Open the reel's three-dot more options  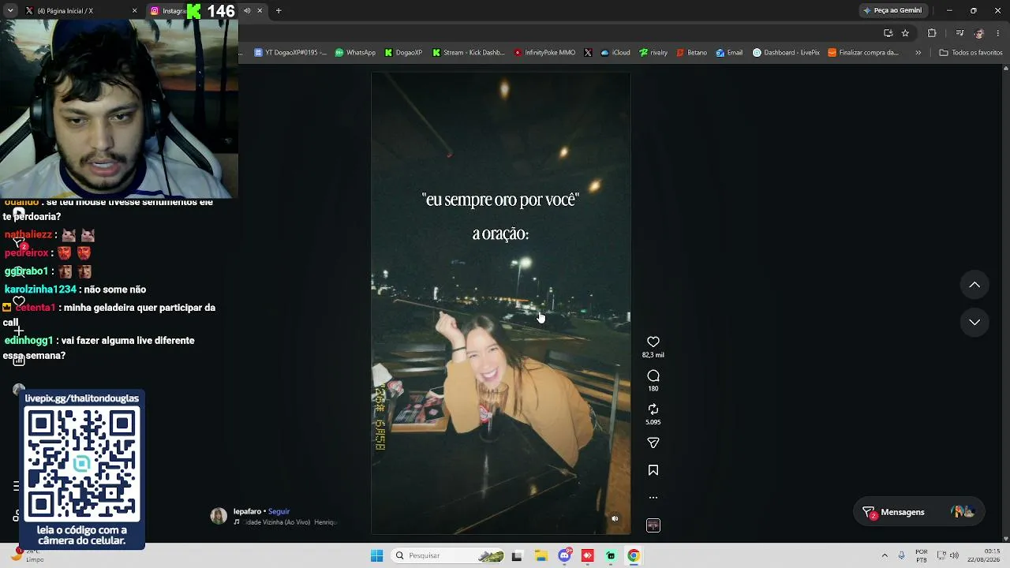(653, 498)
